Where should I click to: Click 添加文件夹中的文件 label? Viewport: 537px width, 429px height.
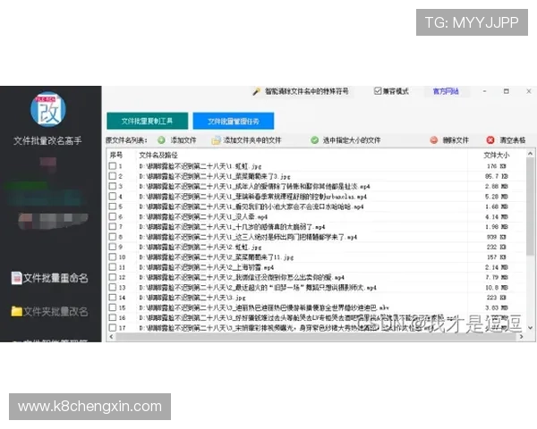[x=252, y=140]
